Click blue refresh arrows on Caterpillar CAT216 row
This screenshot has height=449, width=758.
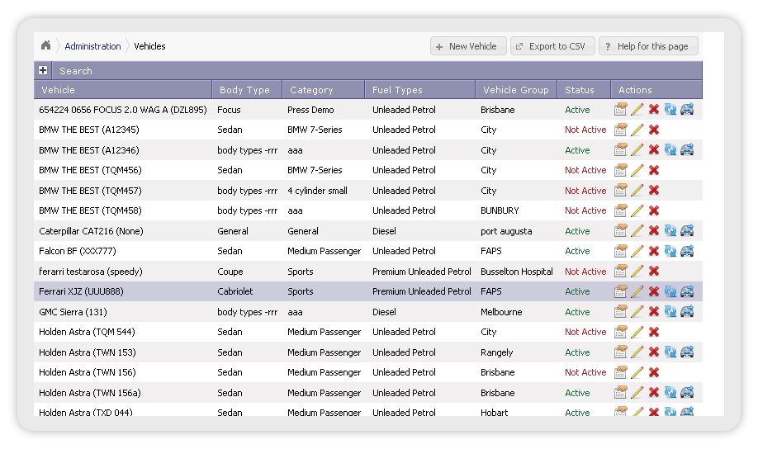670,231
